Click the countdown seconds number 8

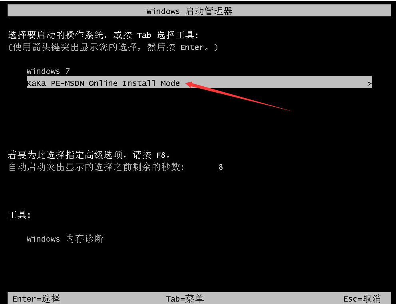click(221, 167)
